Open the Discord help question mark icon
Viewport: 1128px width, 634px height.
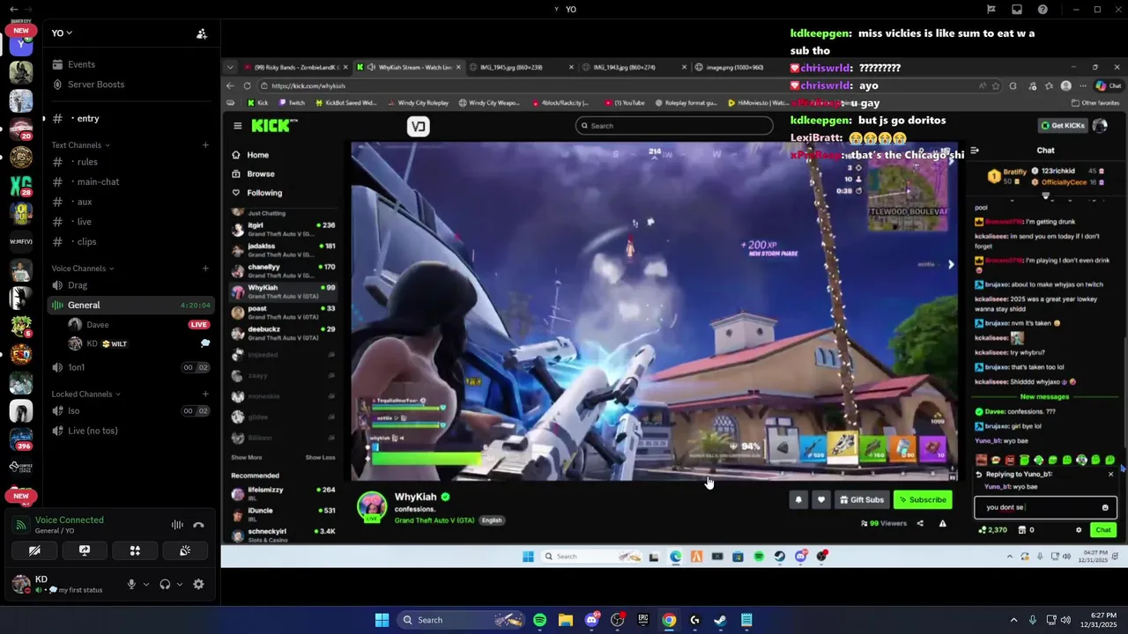click(x=1043, y=10)
